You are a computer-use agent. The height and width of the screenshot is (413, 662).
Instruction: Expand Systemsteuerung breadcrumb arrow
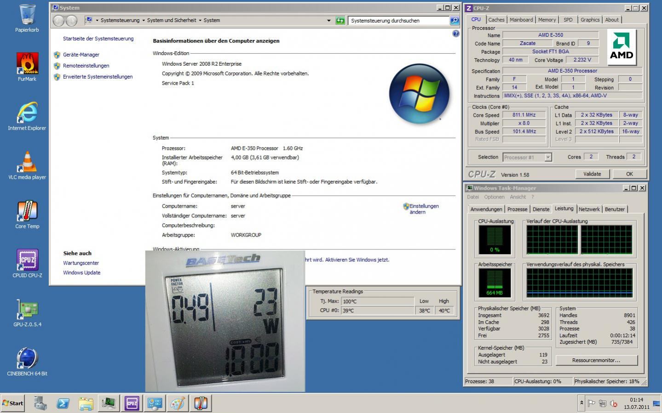[144, 20]
